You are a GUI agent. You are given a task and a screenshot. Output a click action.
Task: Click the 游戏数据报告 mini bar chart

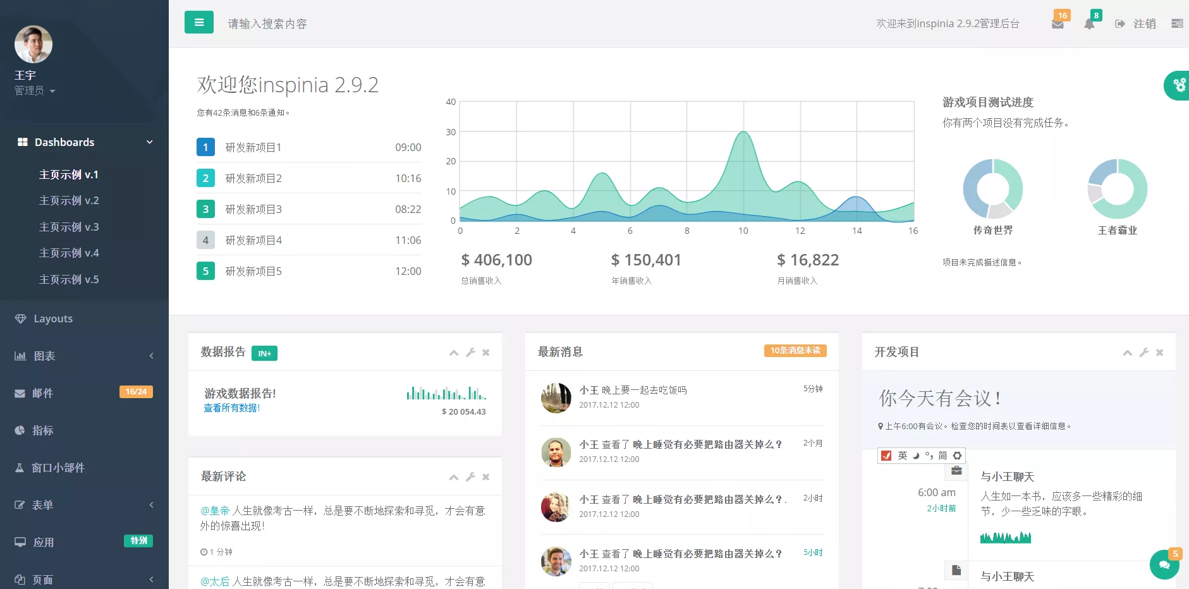[x=446, y=392]
